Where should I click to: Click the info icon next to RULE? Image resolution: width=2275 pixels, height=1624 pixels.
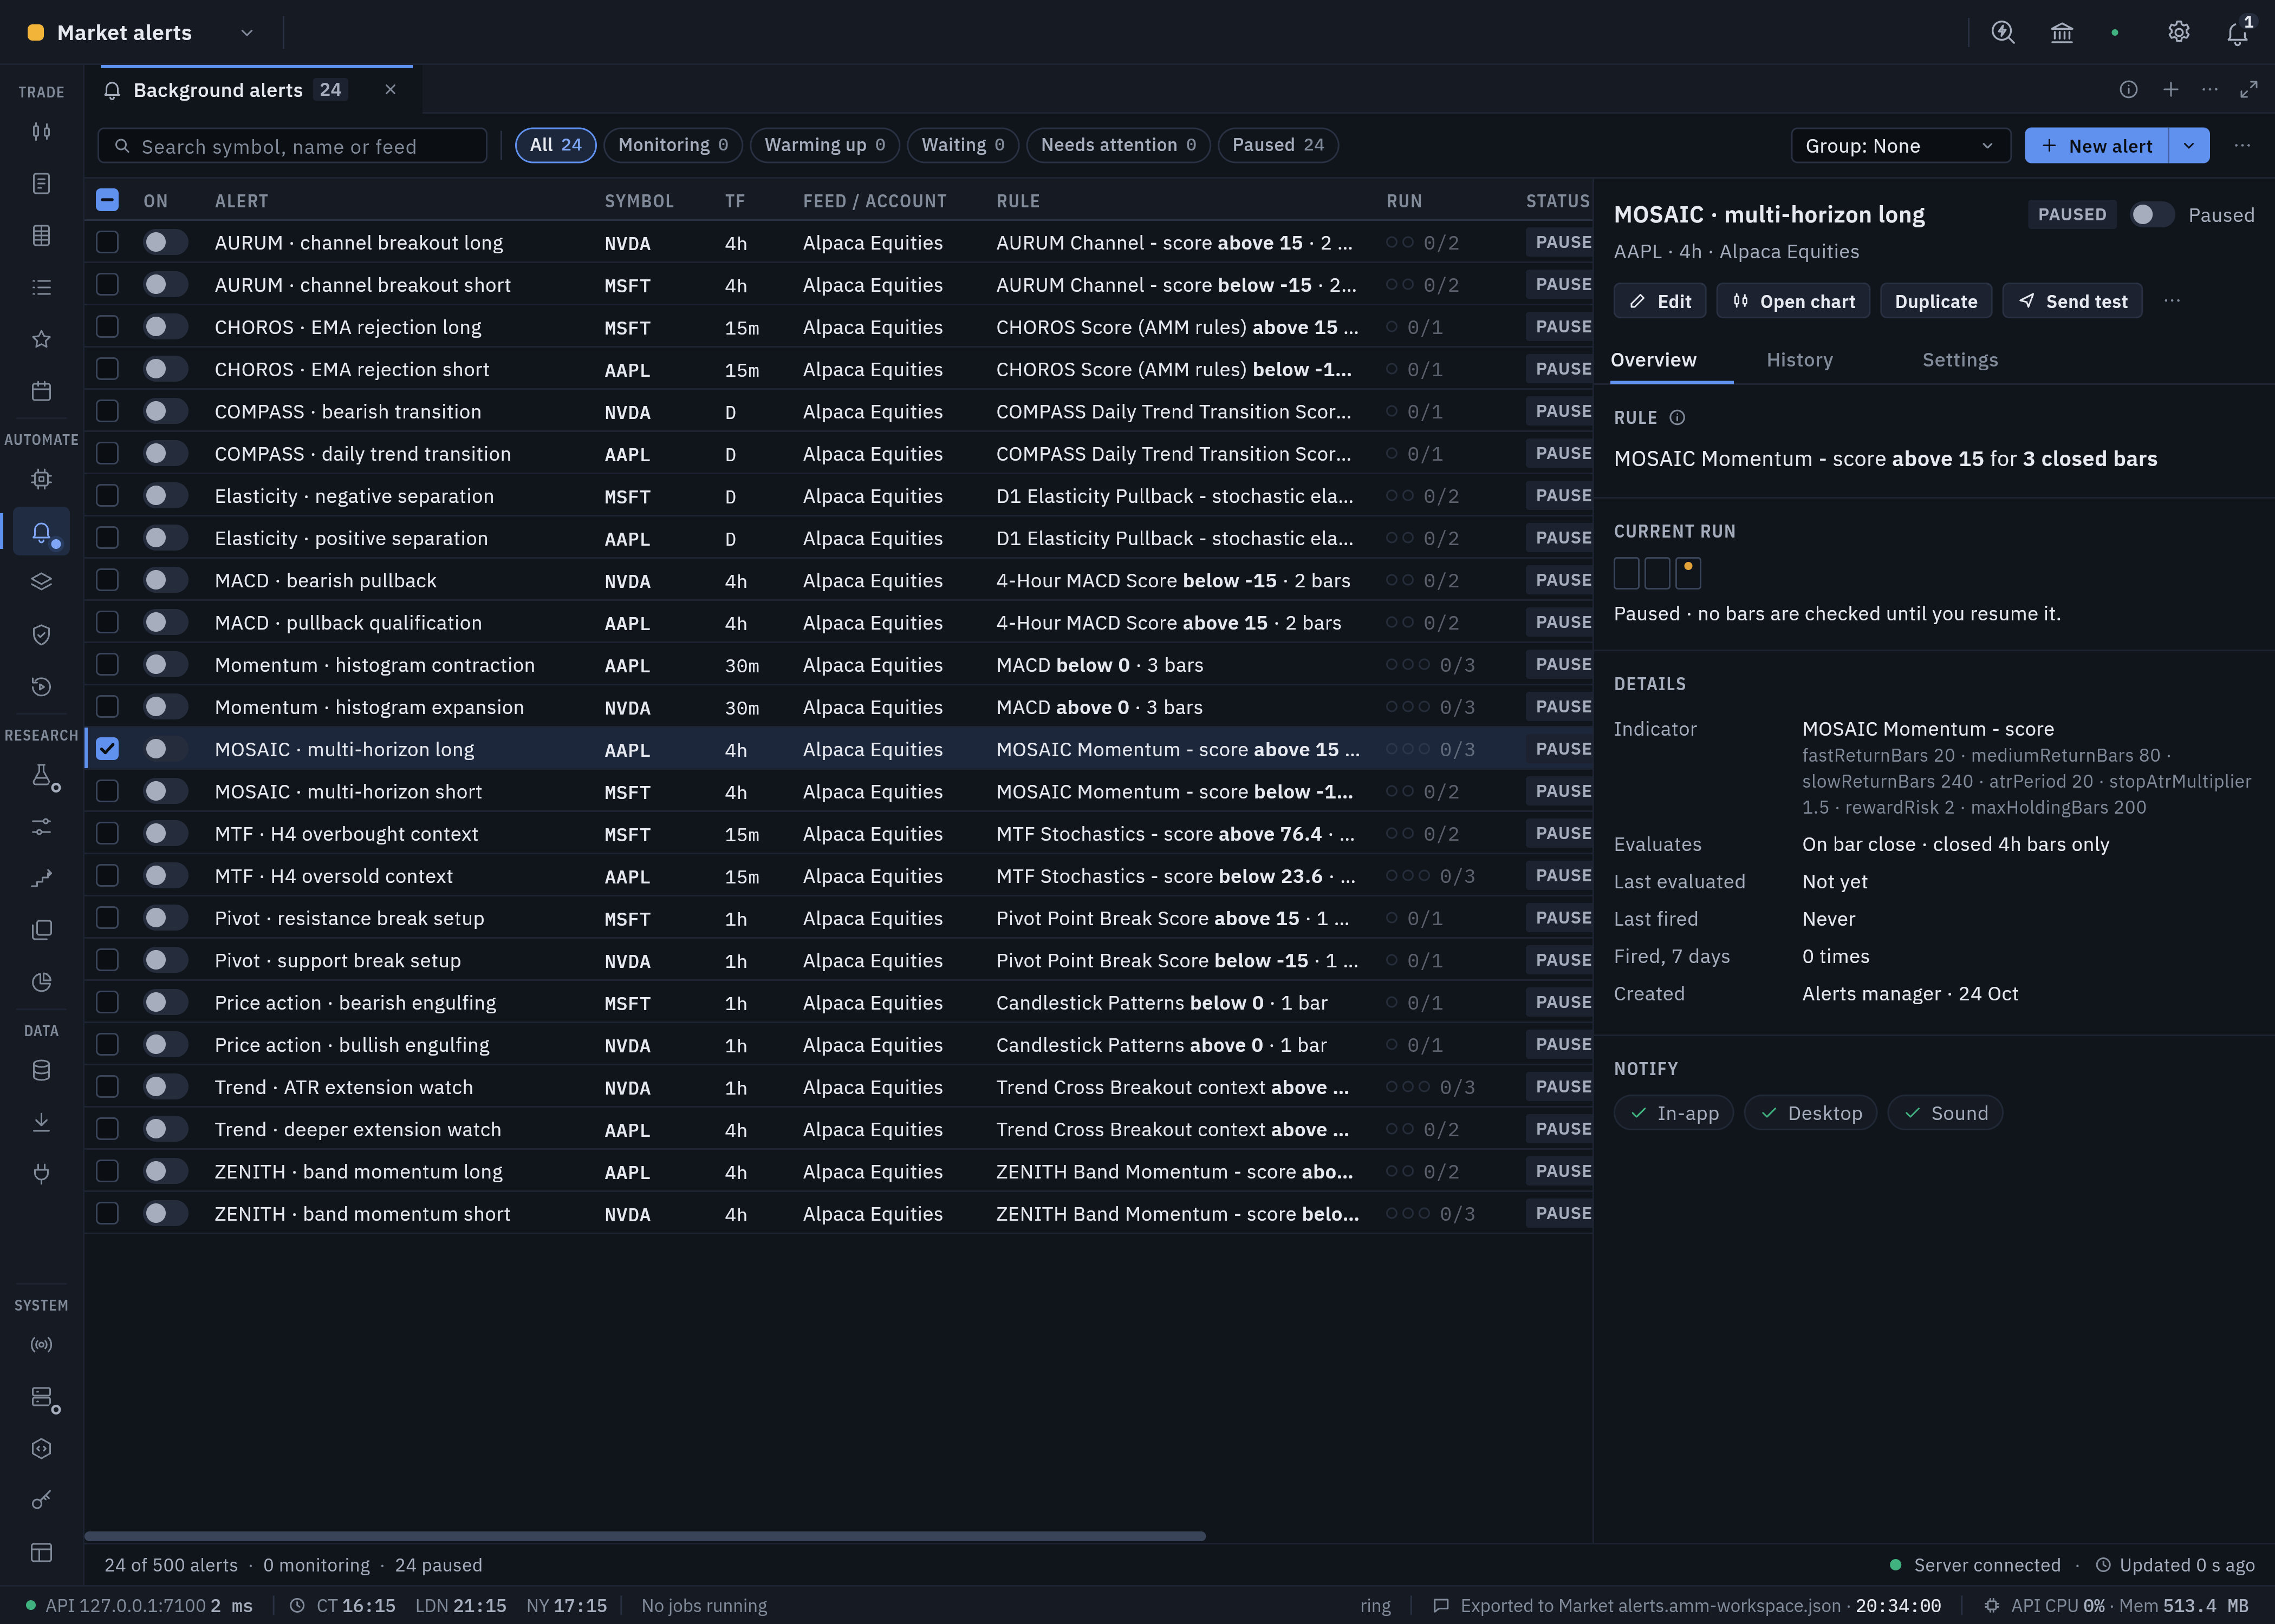point(1678,418)
